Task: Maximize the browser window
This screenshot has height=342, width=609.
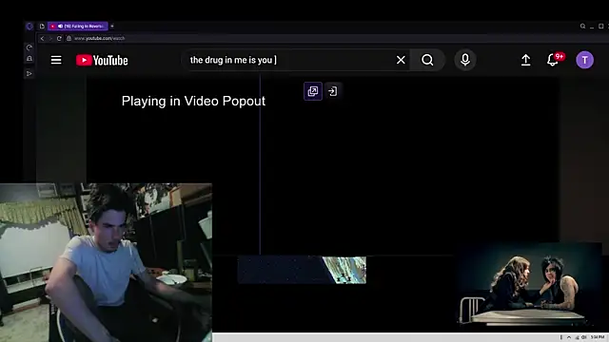Action: coord(600,26)
